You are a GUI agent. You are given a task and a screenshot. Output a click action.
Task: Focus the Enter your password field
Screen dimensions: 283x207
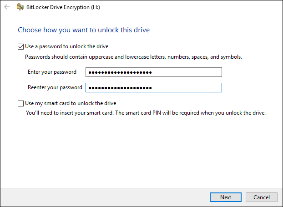(x=154, y=72)
